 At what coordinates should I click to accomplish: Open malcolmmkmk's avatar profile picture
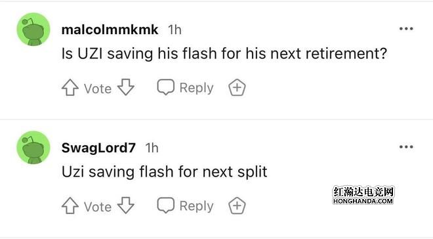33,30
